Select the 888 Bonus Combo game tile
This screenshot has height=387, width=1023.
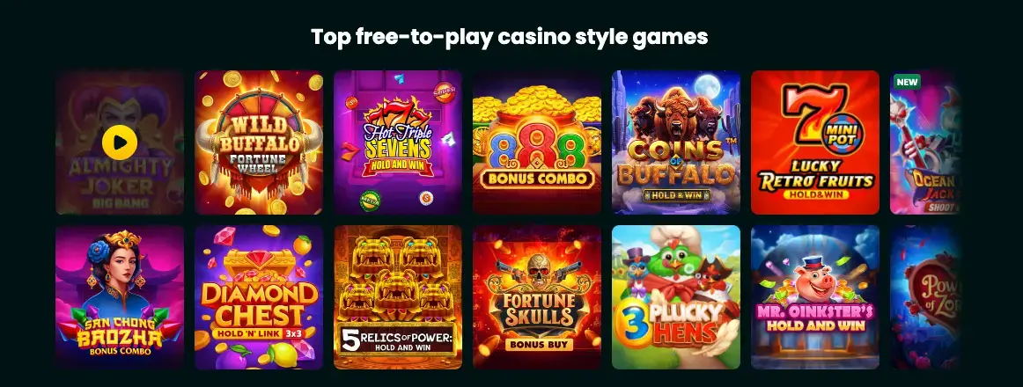(x=536, y=142)
